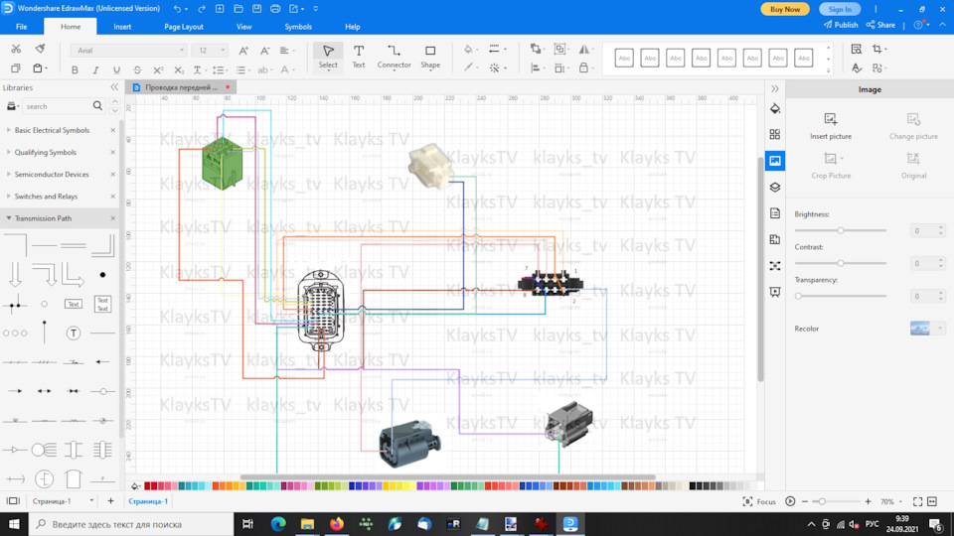
Task: Switch to the Symbols tab
Action: point(298,27)
